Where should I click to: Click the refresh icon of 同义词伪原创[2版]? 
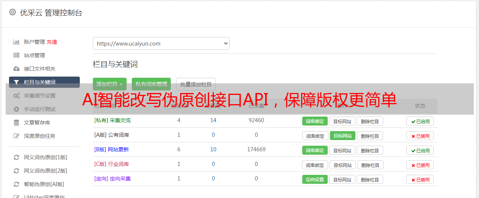[16, 171]
